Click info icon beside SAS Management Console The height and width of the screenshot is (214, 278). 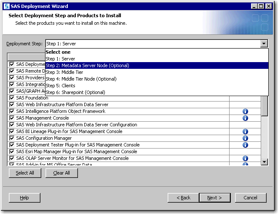click(x=245, y=118)
